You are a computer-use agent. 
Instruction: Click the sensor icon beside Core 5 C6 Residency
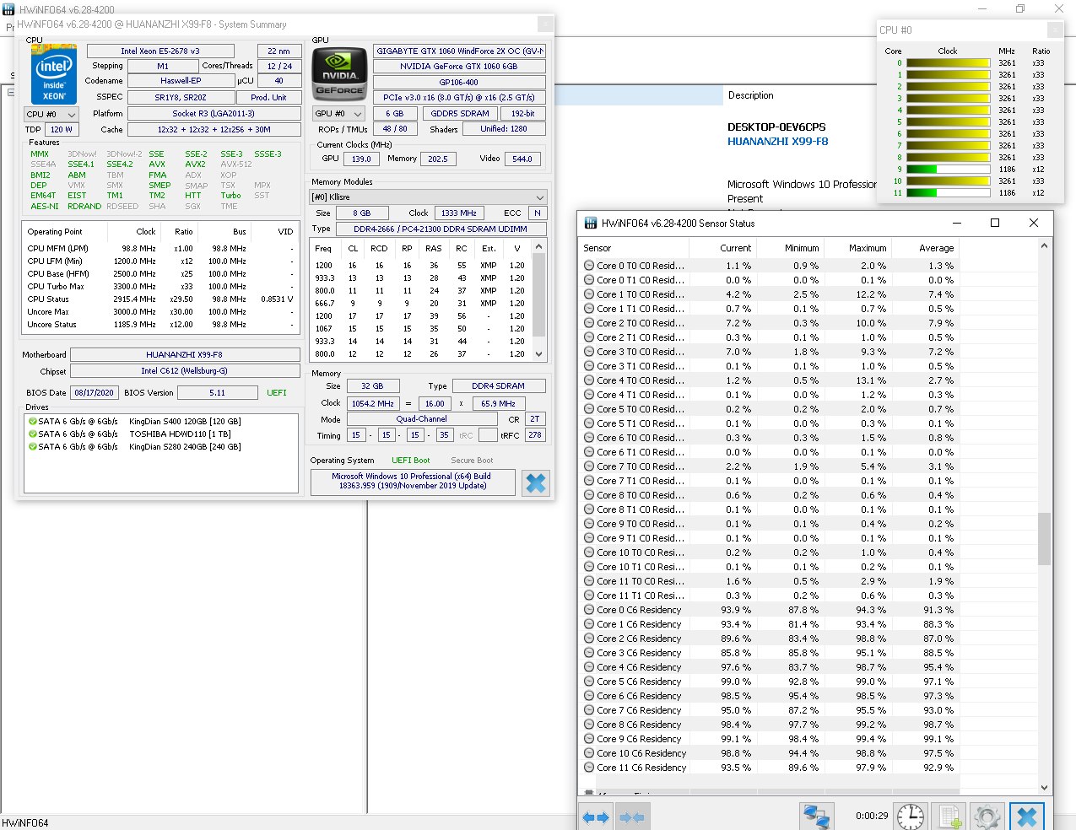589,682
